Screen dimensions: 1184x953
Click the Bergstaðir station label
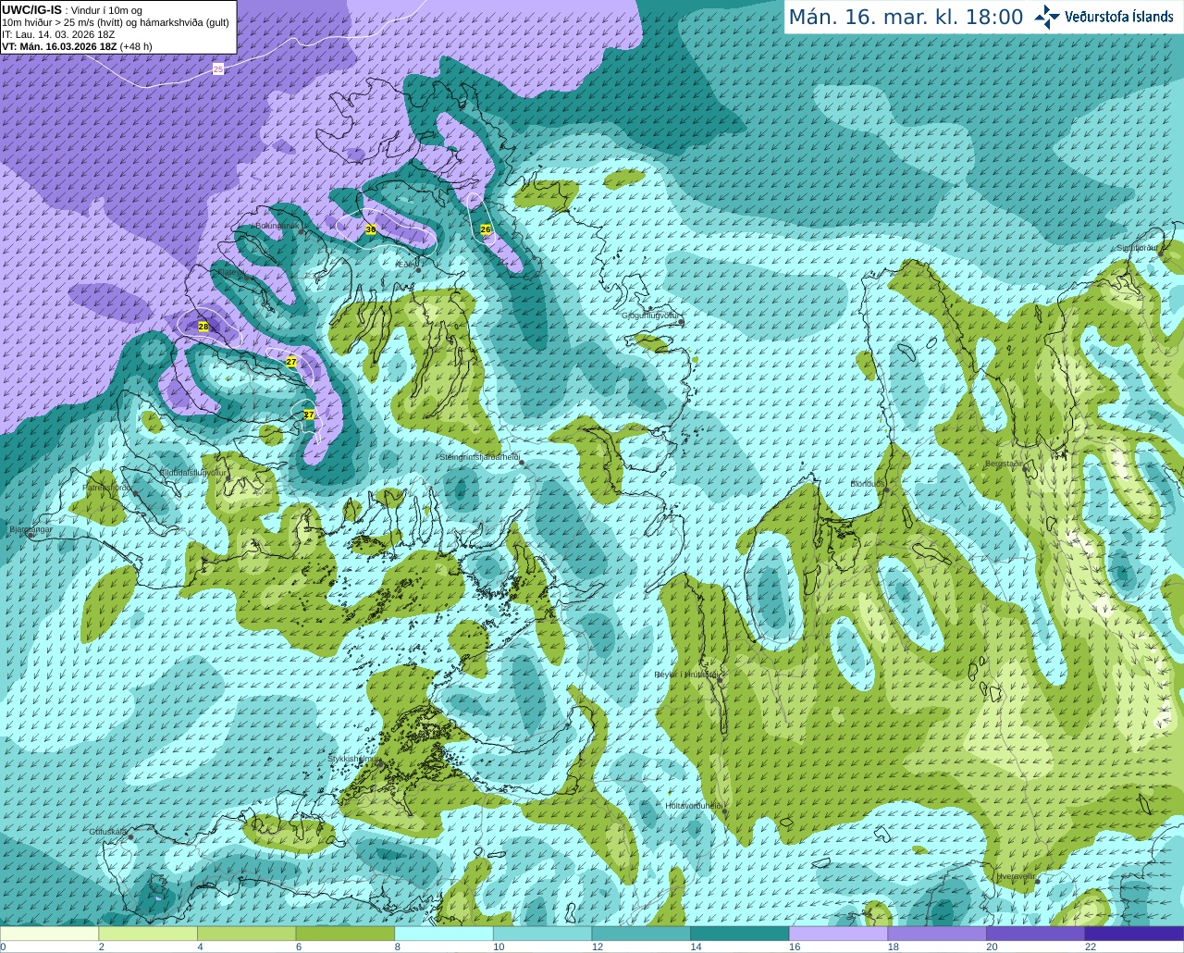pos(1005,464)
